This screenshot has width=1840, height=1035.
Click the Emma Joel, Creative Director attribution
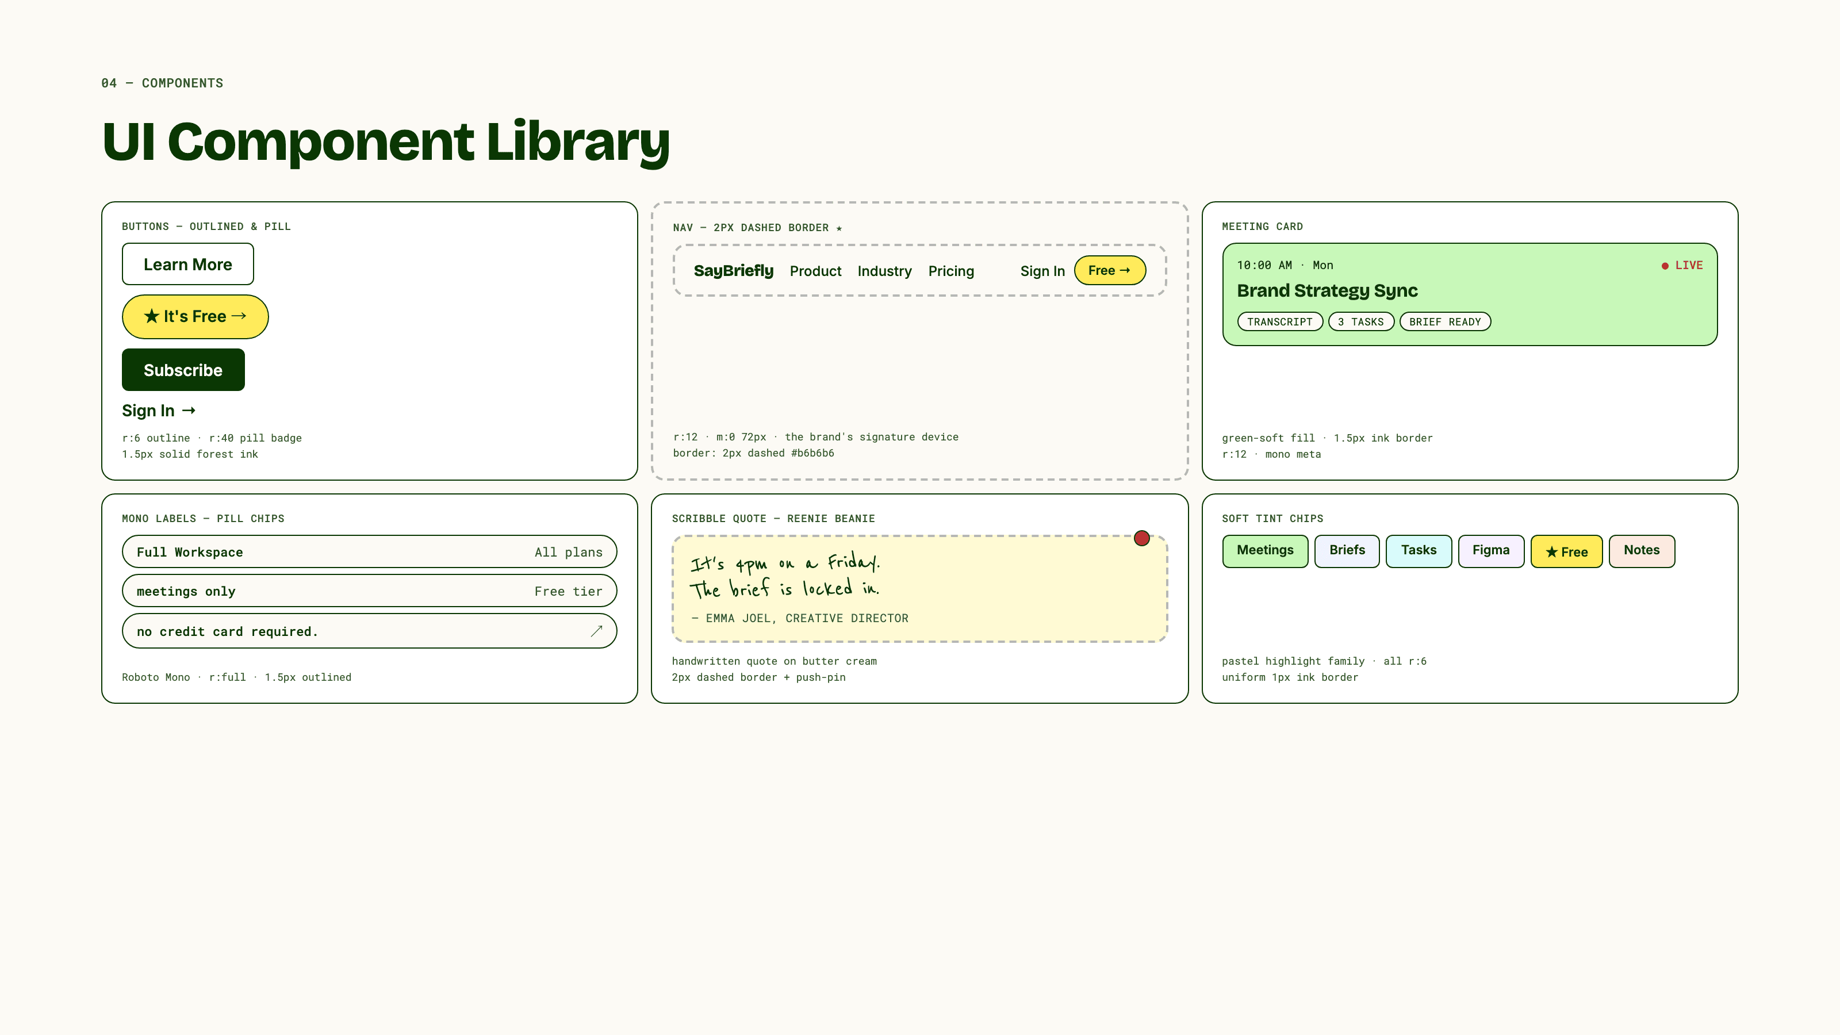pos(800,618)
